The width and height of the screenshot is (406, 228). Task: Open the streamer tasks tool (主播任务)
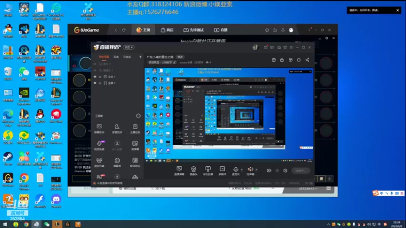coord(135,129)
